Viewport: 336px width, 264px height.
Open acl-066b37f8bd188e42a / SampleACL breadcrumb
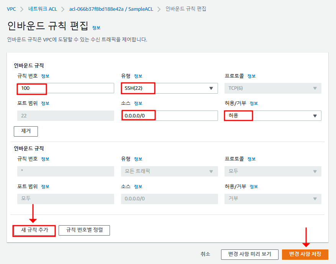pos(111,9)
